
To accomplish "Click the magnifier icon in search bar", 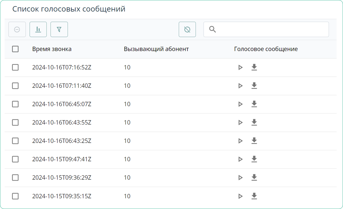I will tap(212, 29).
